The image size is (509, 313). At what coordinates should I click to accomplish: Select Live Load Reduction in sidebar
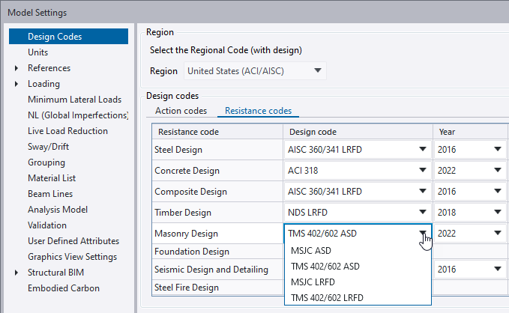[x=67, y=131]
